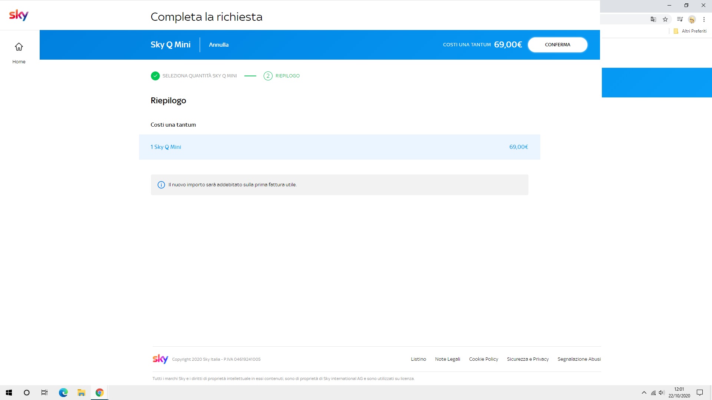Open File Explorer from the taskbar
The height and width of the screenshot is (400, 712).
82,393
